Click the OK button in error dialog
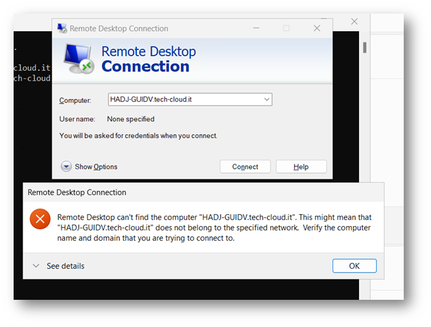Viewport: 431px width, 327px height. 354,265
